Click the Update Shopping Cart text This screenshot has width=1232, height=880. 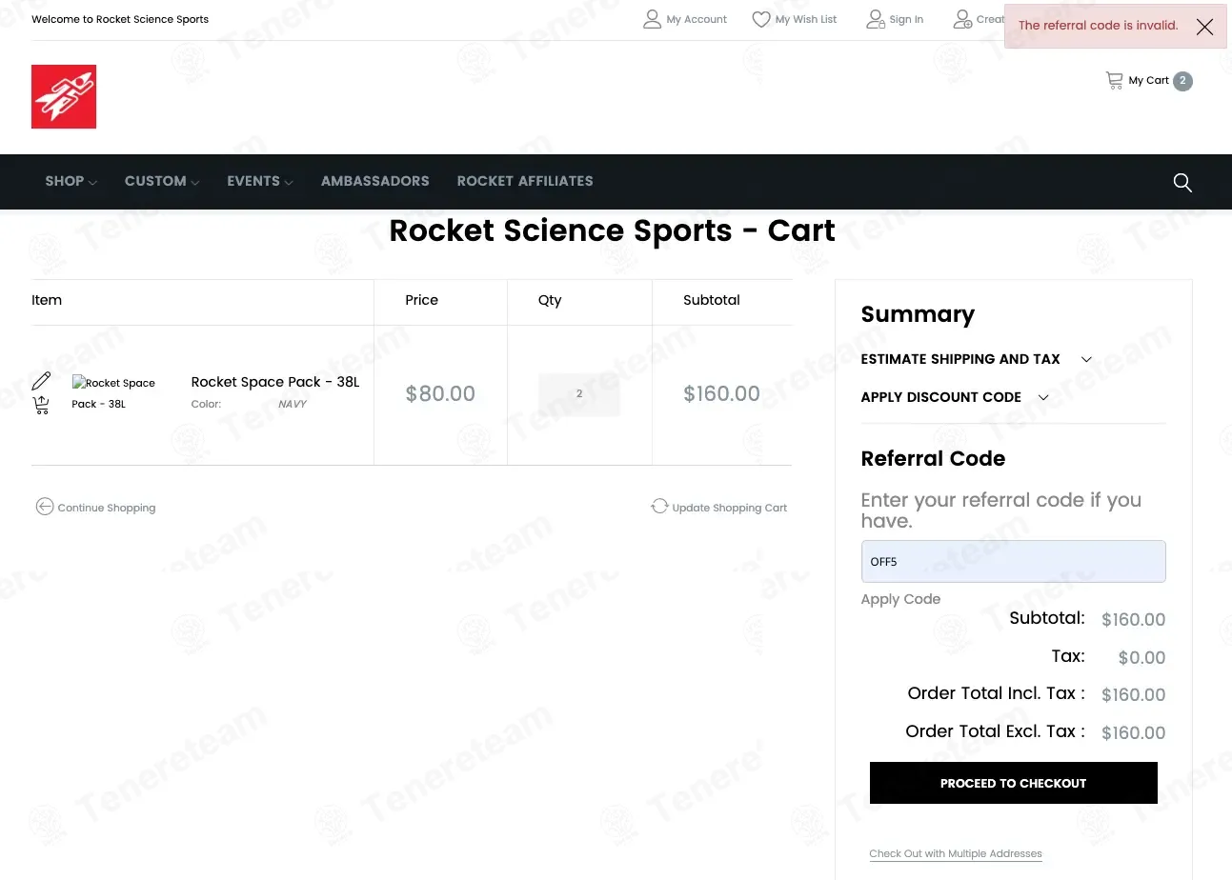point(730,508)
